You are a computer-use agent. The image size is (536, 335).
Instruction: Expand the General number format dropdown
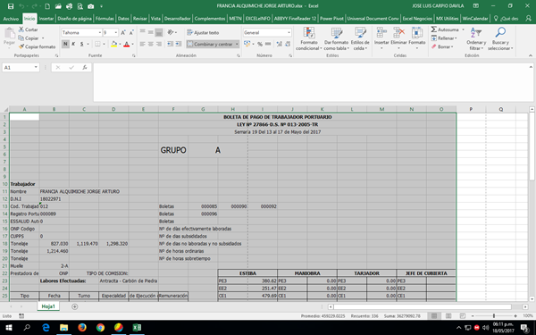tap(289, 32)
